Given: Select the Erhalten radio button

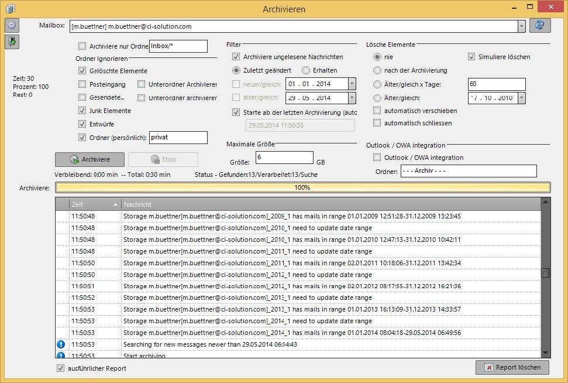Looking at the screenshot, I should (306, 70).
